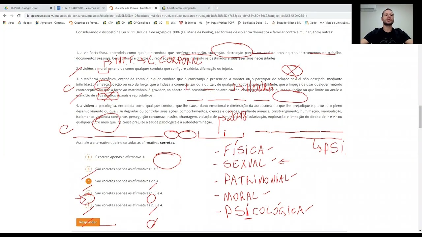Open the Xodo bookmark

coord(311,23)
